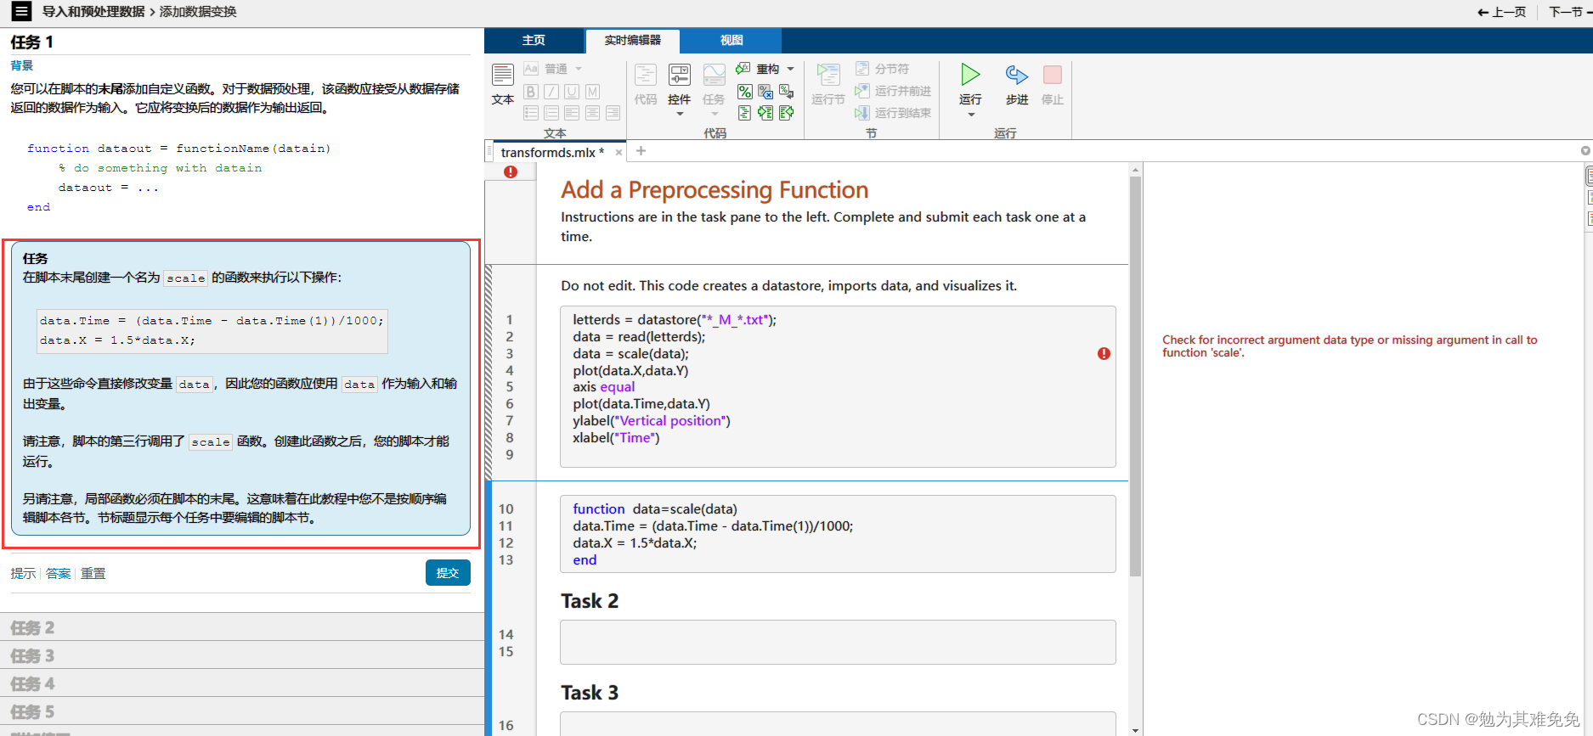Open the hamburger menu beside the course title
This screenshot has height=736, width=1593.
click(21, 11)
